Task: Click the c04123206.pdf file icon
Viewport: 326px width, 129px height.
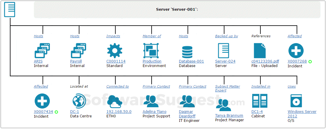Action: 260,51
